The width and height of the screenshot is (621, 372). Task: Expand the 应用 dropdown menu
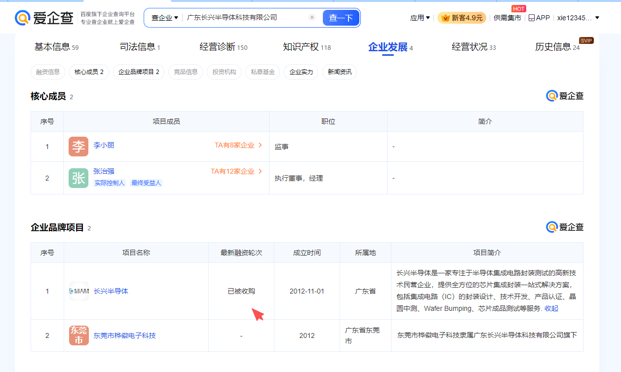pyautogui.click(x=420, y=18)
